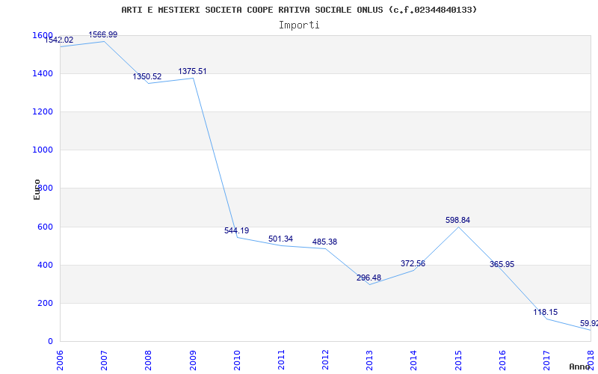Click the 400 y-axis tick label
Image resolution: width=598 pixels, height=374 pixels.
46,266
